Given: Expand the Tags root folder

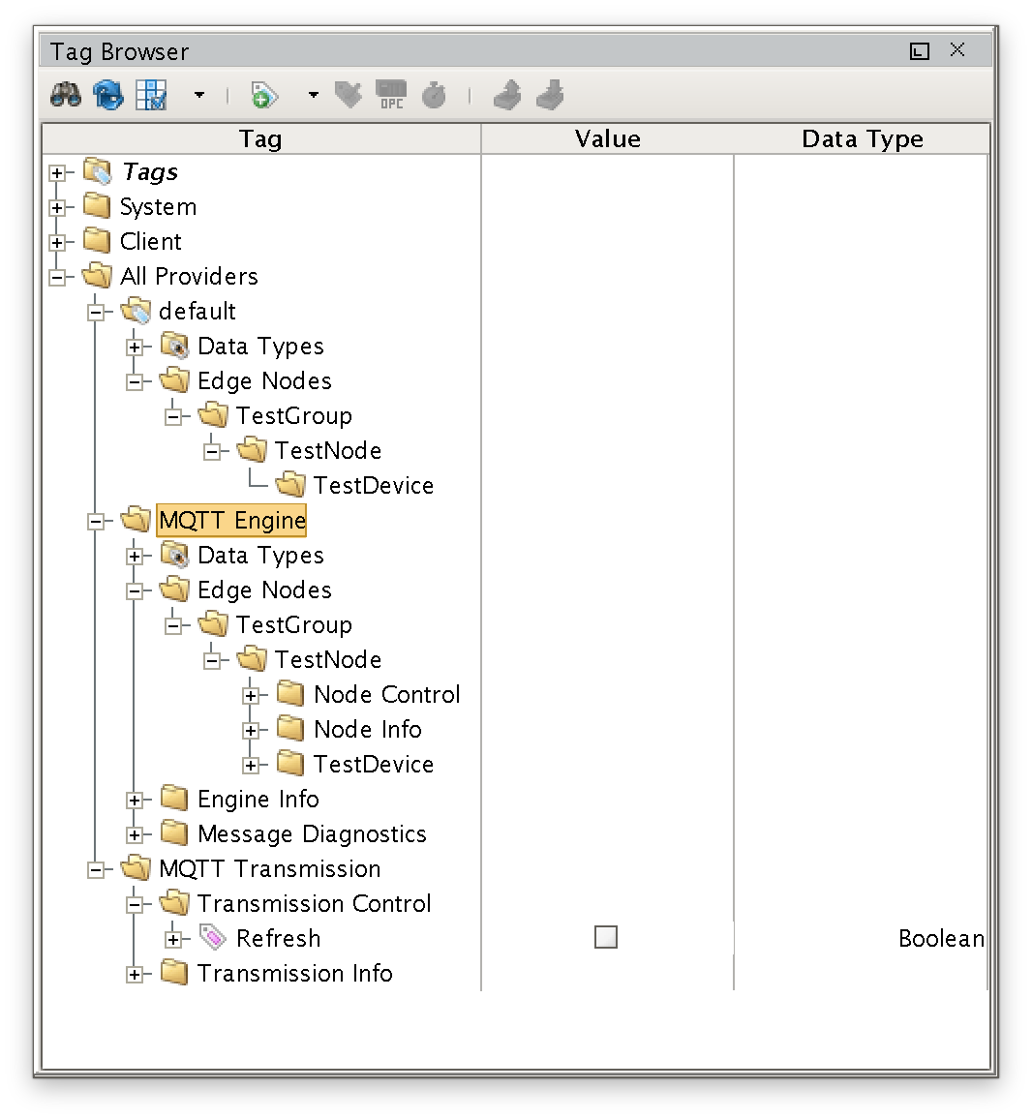Looking at the screenshot, I should (57, 172).
